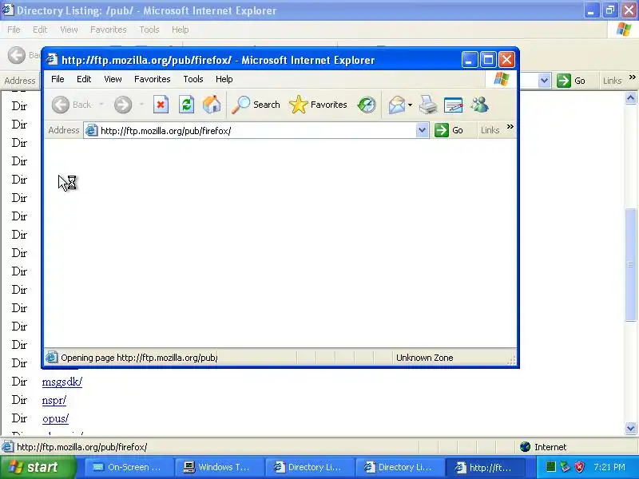The height and width of the screenshot is (479, 639).
Task: Click the http://ft... taskbar button
Action: [486, 467]
